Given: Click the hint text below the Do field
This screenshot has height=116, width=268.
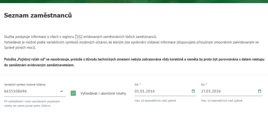Looking at the screenshot, I should 222,101.
